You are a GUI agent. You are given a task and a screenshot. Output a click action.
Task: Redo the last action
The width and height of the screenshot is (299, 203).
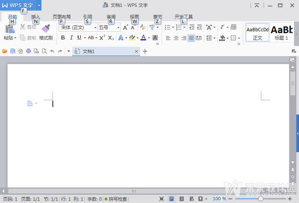[60, 51]
